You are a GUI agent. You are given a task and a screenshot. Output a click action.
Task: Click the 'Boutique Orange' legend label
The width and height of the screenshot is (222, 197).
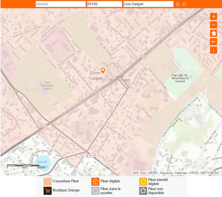click(66, 190)
